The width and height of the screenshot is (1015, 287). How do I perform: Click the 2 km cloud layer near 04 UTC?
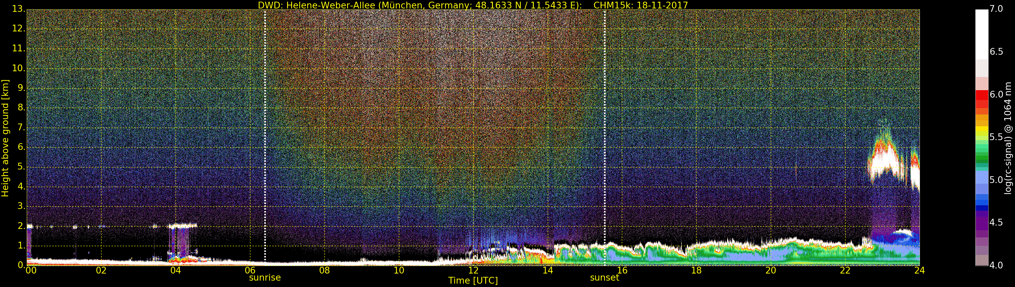click(181, 226)
